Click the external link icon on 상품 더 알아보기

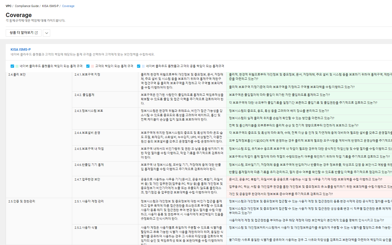[x=36, y=33]
